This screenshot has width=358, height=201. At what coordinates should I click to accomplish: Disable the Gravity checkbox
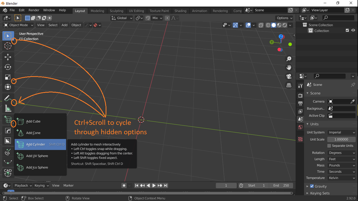[312, 186]
